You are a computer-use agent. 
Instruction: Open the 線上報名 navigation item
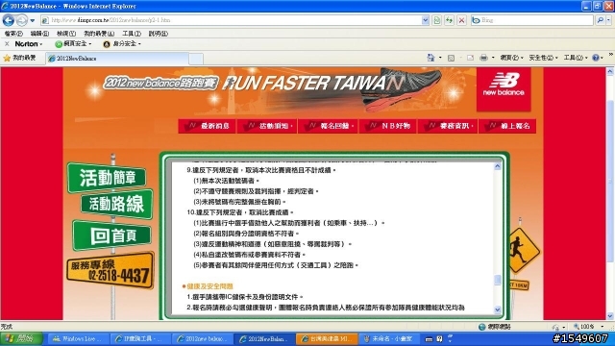507,126
